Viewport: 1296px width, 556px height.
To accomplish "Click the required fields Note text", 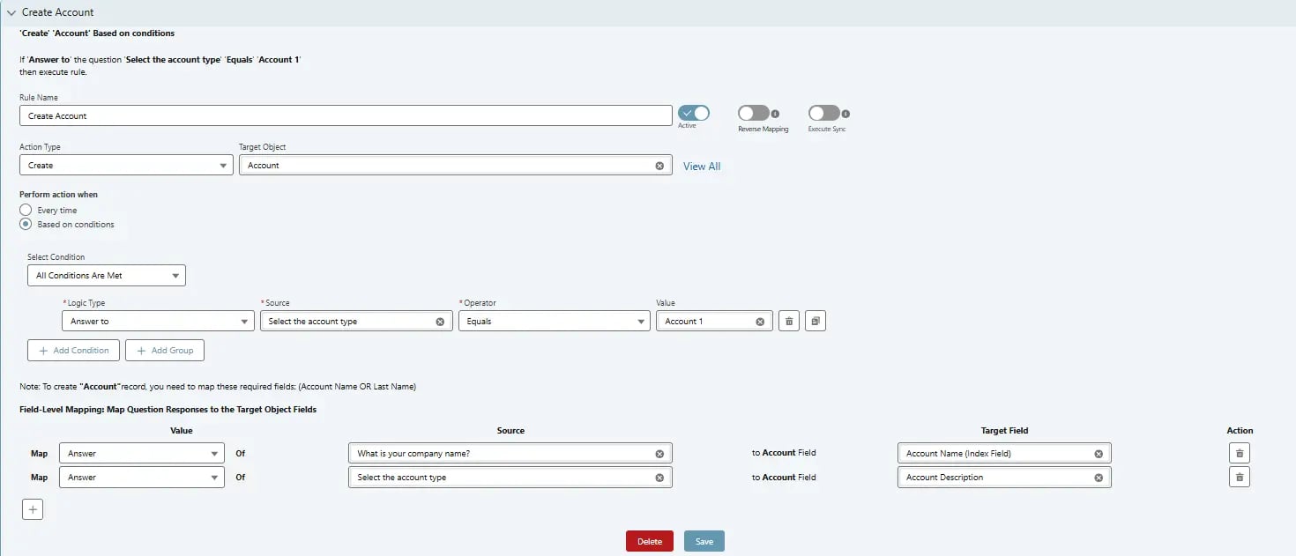I will click(218, 386).
